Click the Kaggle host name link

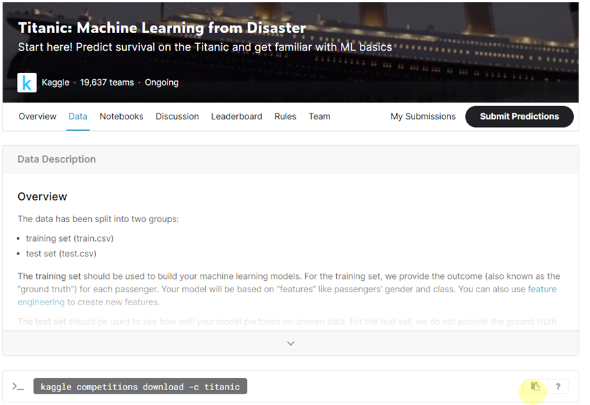click(55, 82)
